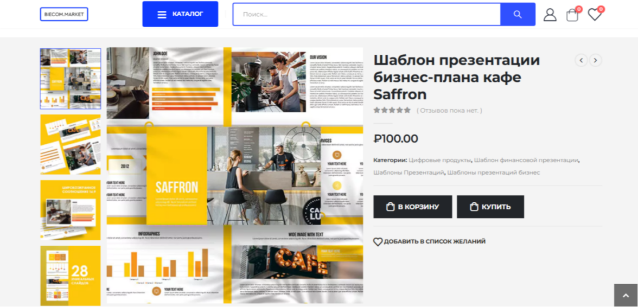638x307 pixels.
Task: Open the shopping cart icon
Action: pyautogui.click(x=572, y=15)
